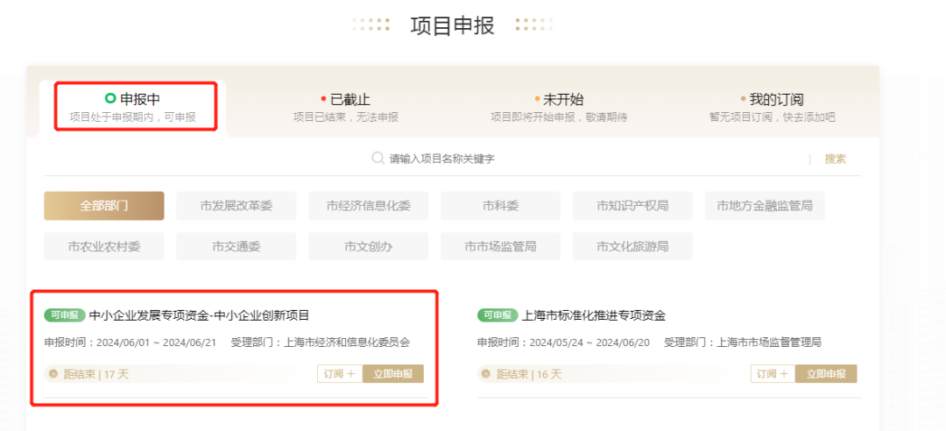
Task: Open the 未开始 tab
Action: [559, 108]
